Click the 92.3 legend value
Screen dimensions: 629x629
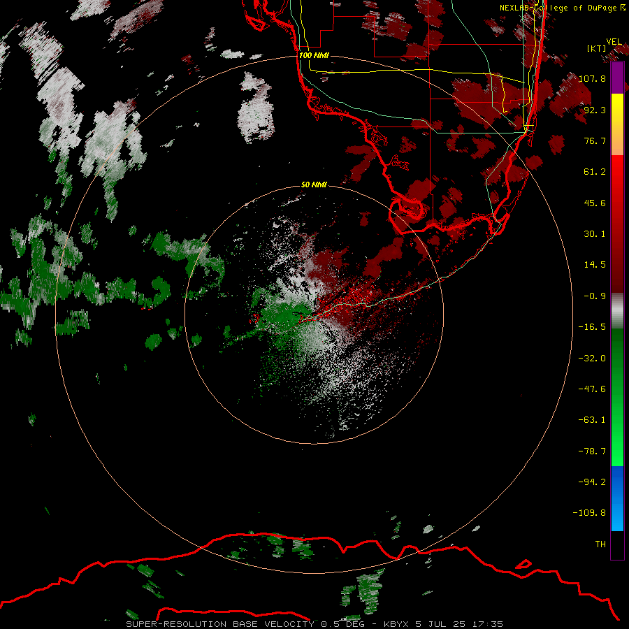click(x=595, y=110)
